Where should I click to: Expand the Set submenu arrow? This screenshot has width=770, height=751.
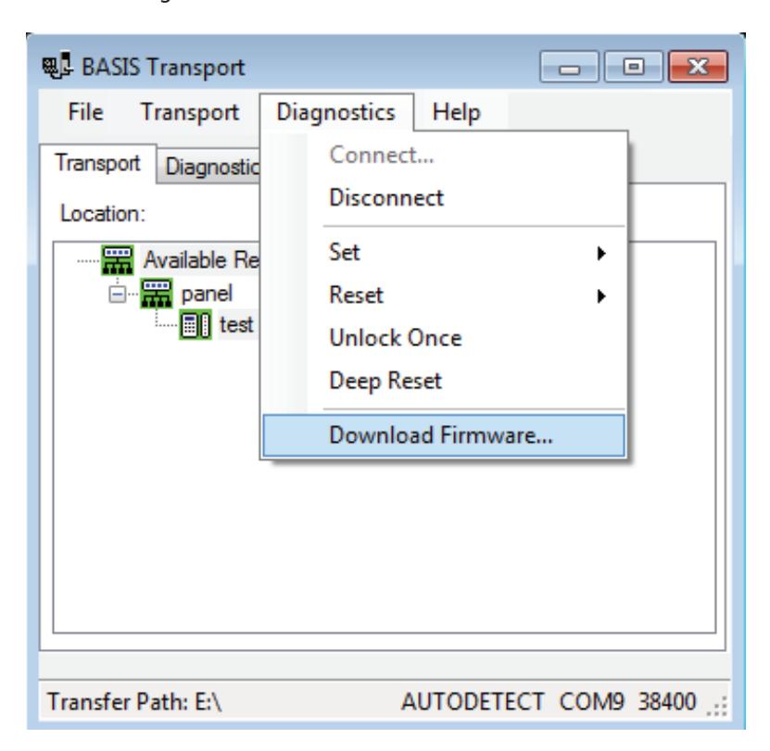pyautogui.click(x=601, y=254)
